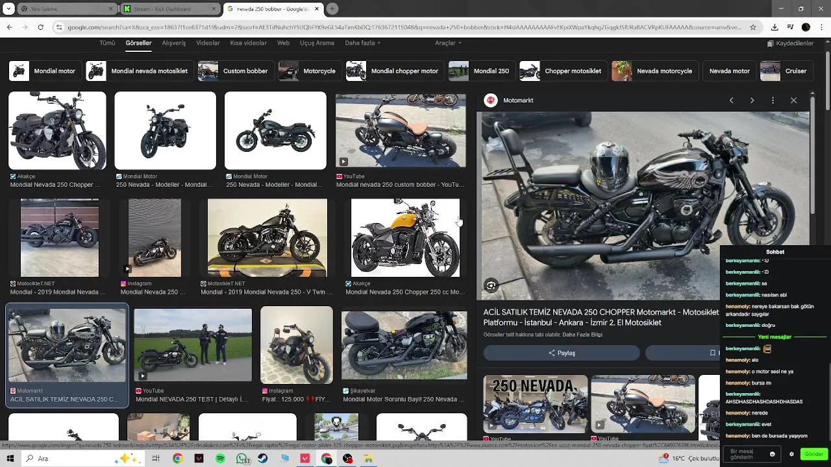Open Windows Start menu
Viewport: 831px width, 467px height.
(10, 459)
